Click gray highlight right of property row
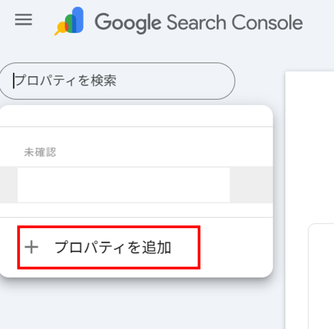Screen dimensions: 334x329 point(251,185)
